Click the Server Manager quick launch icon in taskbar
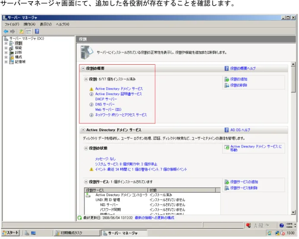The height and width of the screenshot is (239, 299). coord(27,233)
